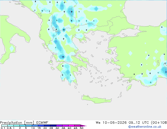Click the island of Crete on map

[x=97, y=99]
